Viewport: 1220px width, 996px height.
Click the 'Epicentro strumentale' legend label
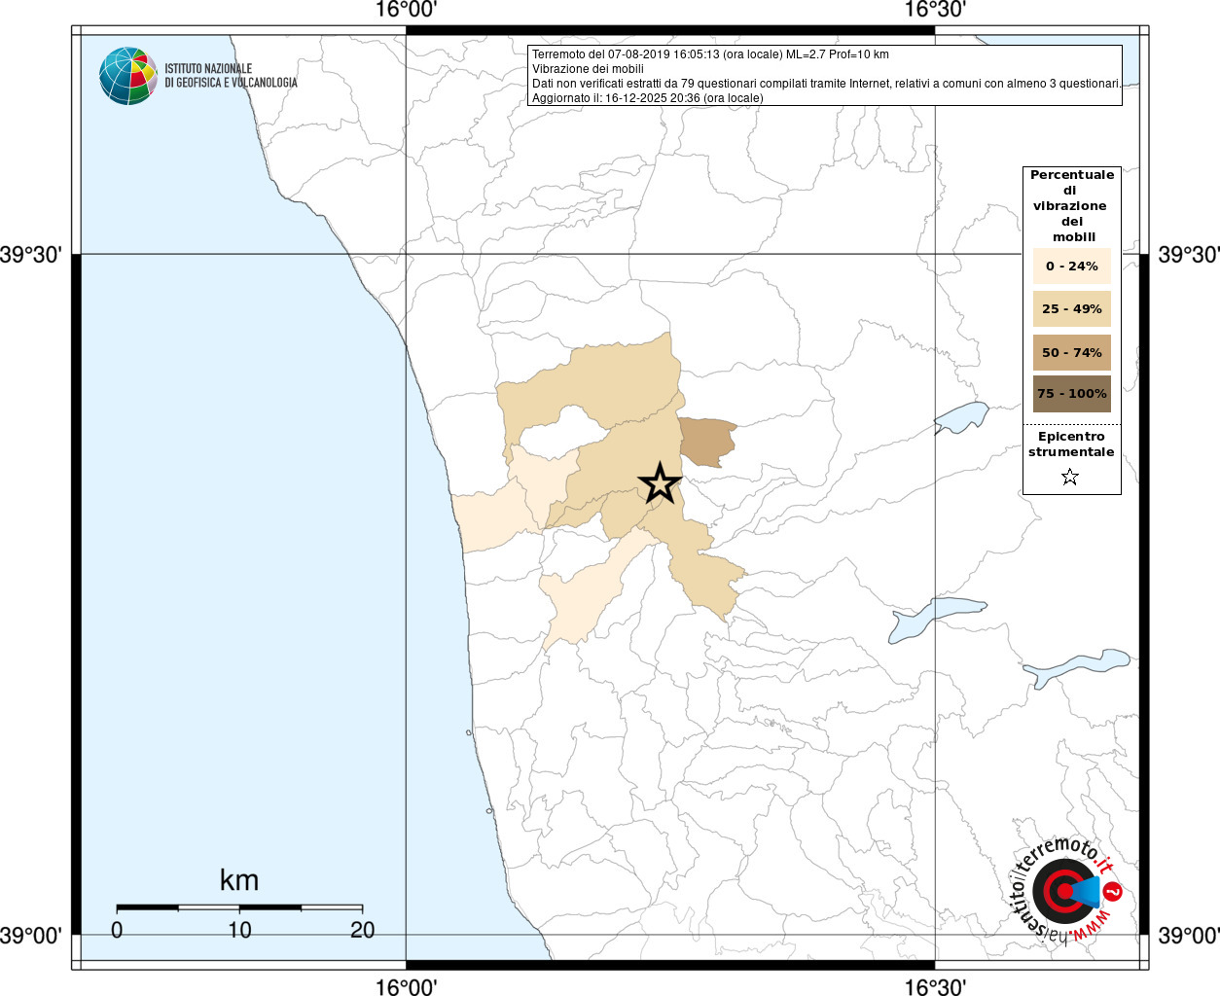[1071, 444]
